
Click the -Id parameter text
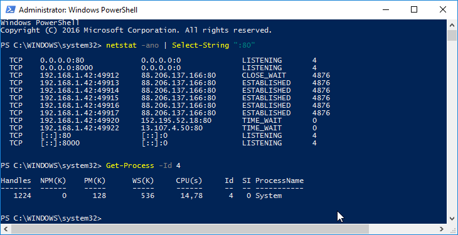[x=166, y=165]
